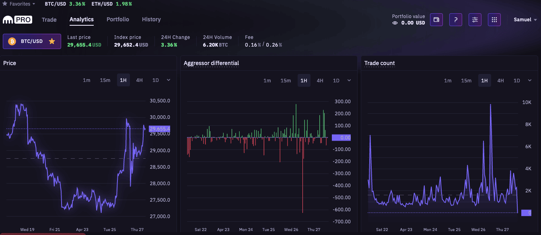The width and height of the screenshot is (541, 235).
Task: Select 1D interval on Trade count chart
Action: pyautogui.click(x=516, y=80)
